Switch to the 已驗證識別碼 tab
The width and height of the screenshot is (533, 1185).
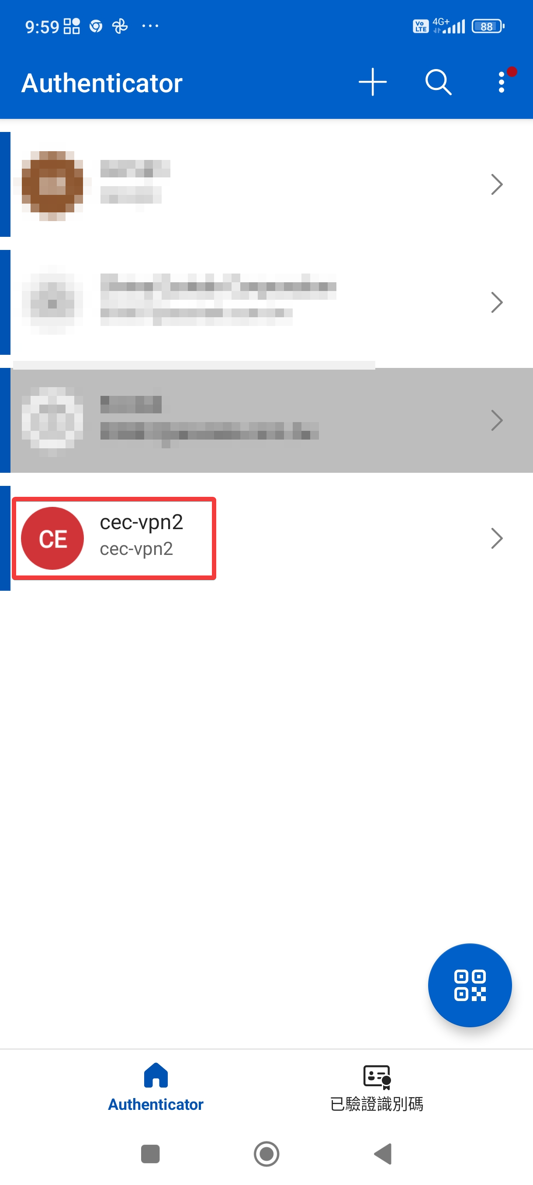[x=377, y=1088]
